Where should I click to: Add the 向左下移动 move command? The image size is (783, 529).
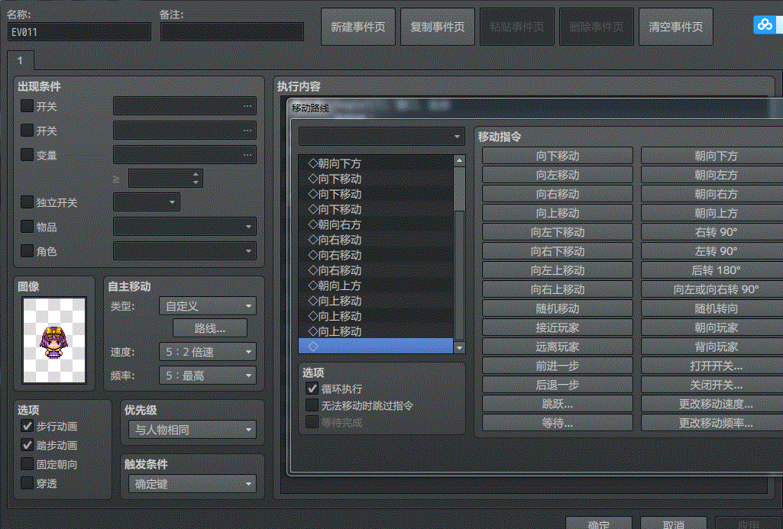(x=558, y=232)
